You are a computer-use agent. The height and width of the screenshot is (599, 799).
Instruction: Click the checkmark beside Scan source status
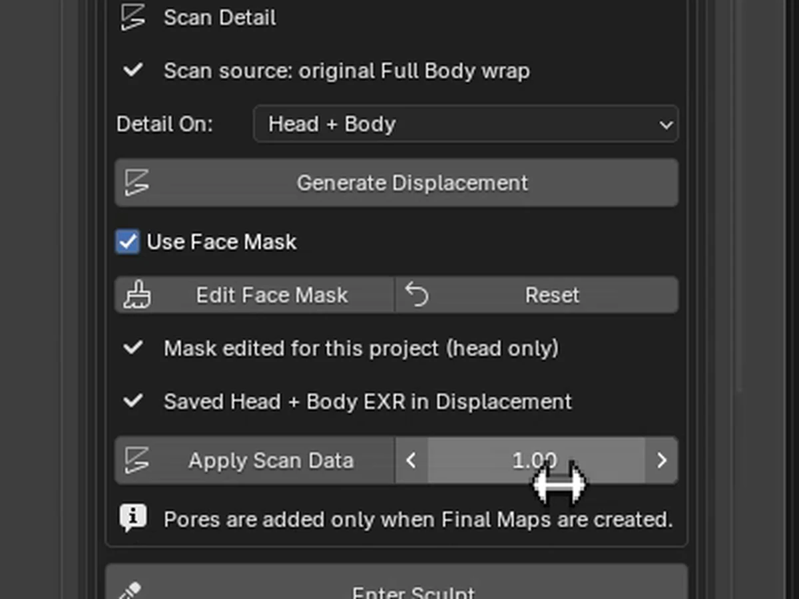point(133,69)
